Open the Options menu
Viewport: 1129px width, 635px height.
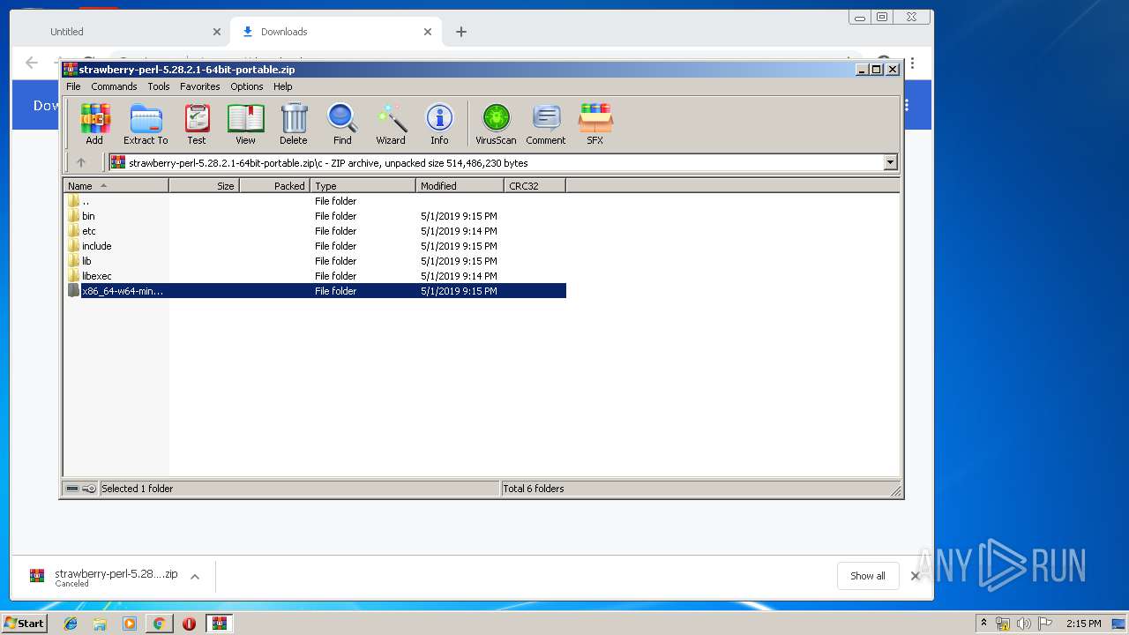(247, 86)
